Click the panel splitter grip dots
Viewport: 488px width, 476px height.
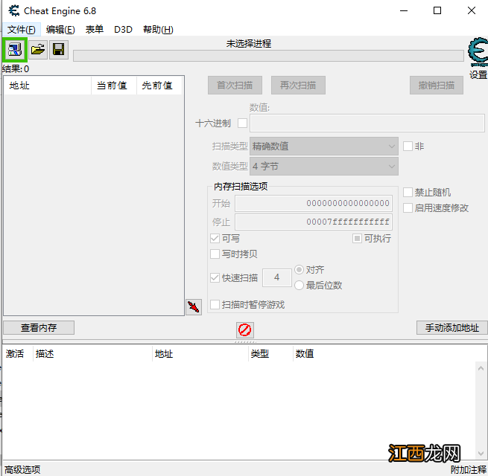245,342
